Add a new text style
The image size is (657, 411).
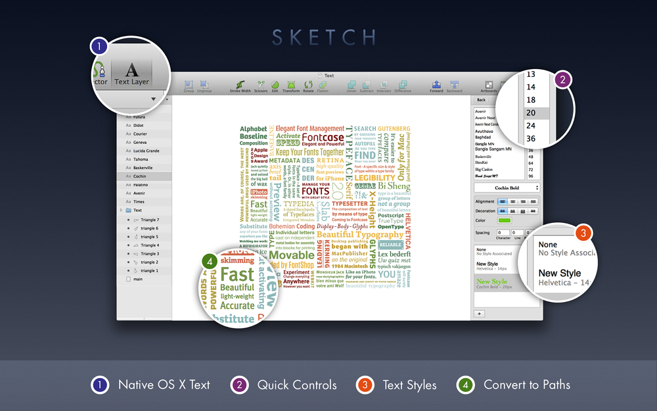click(x=480, y=314)
